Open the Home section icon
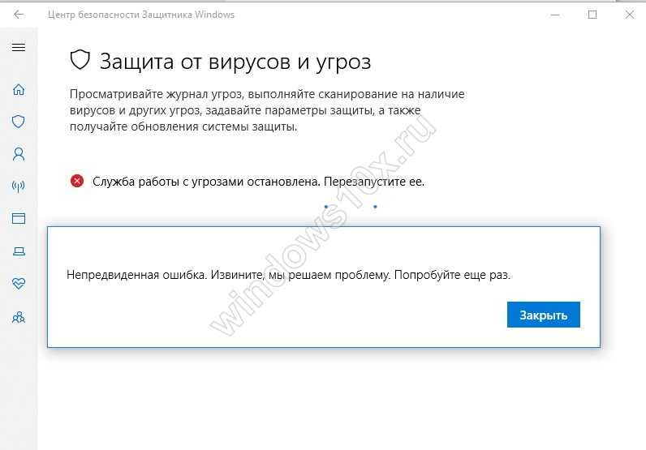The height and width of the screenshot is (450, 646). click(19, 89)
